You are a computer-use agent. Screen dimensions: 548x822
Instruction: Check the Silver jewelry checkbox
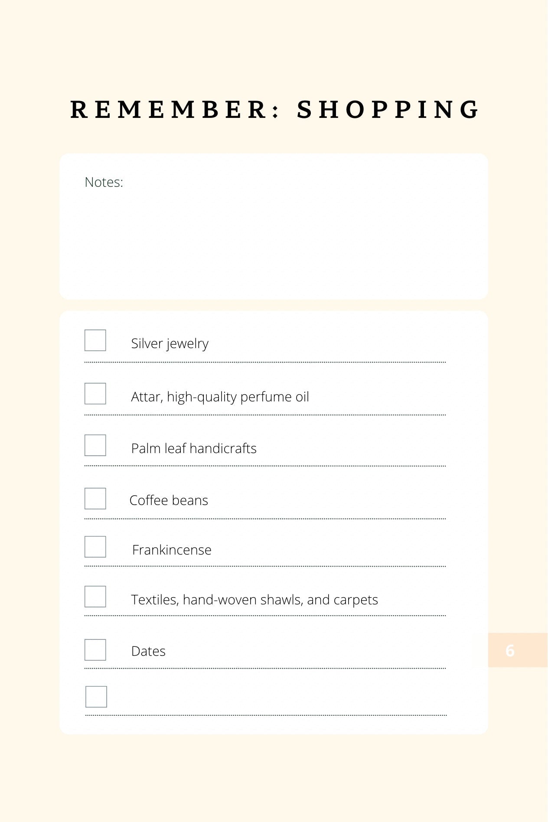95,340
